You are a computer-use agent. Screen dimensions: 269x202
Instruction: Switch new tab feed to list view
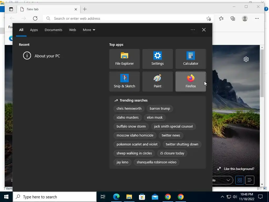pyautogui.click(x=250, y=180)
